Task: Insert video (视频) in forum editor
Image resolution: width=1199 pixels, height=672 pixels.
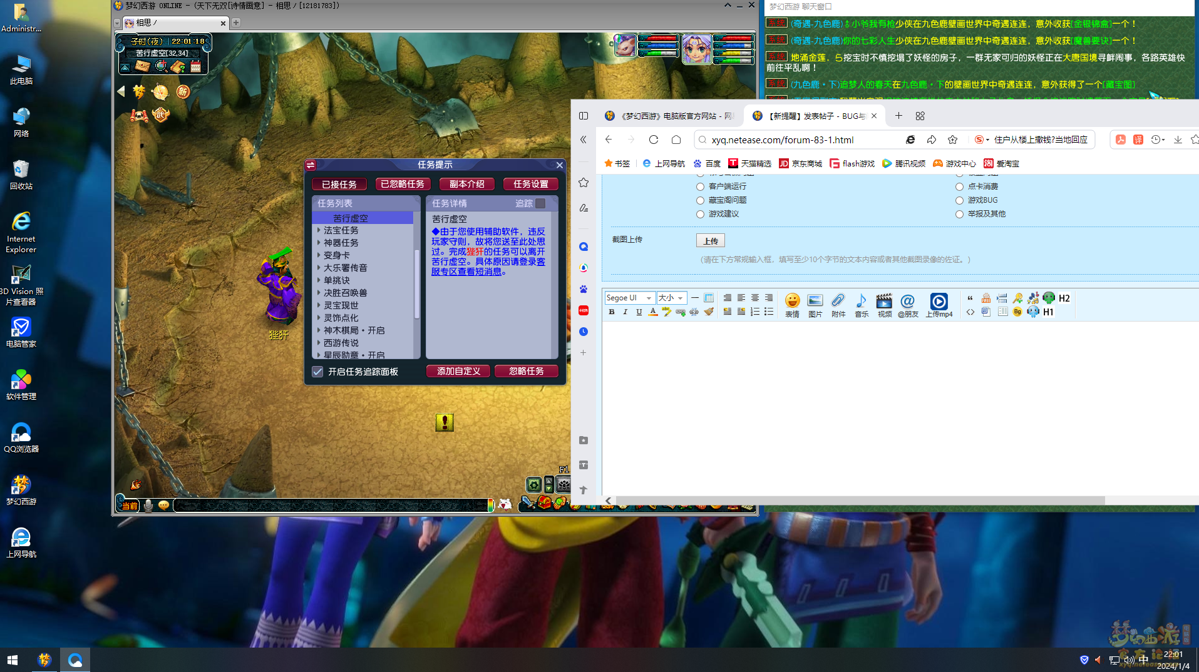Action: [884, 305]
